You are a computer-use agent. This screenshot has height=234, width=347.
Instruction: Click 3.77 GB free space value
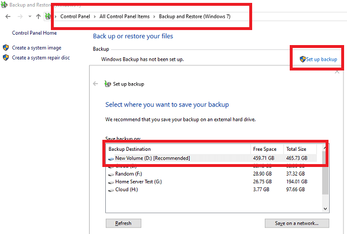tap(261, 190)
